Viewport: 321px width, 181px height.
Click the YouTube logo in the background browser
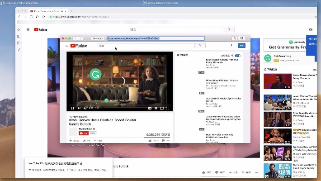click(41, 29)
